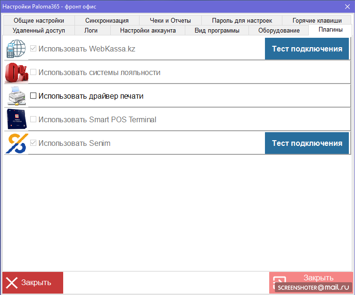This screenshot has height=295, width=355.
Task: Open the 'Чеки и Отчеты' tab
Action: click(x=170, y=20)
